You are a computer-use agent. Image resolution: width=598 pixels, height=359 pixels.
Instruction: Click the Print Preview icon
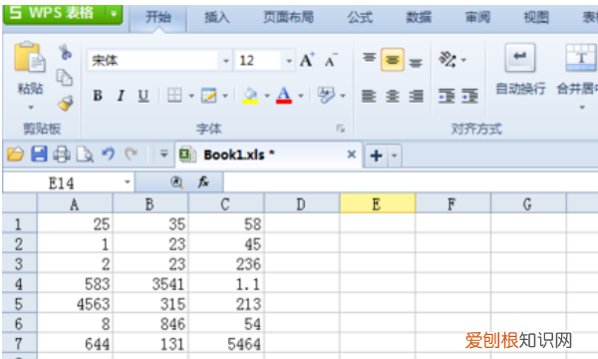pos(85,155)
